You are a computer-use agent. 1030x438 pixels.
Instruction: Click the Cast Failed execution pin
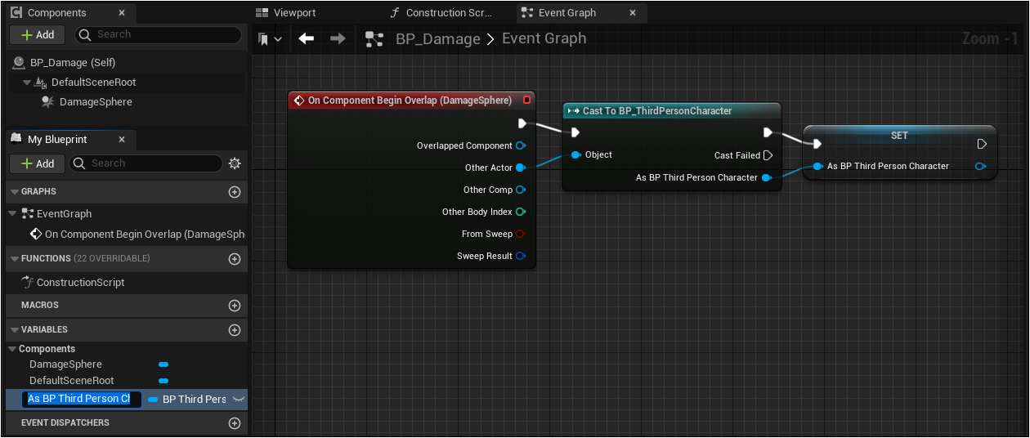click(x=768, y=155)
